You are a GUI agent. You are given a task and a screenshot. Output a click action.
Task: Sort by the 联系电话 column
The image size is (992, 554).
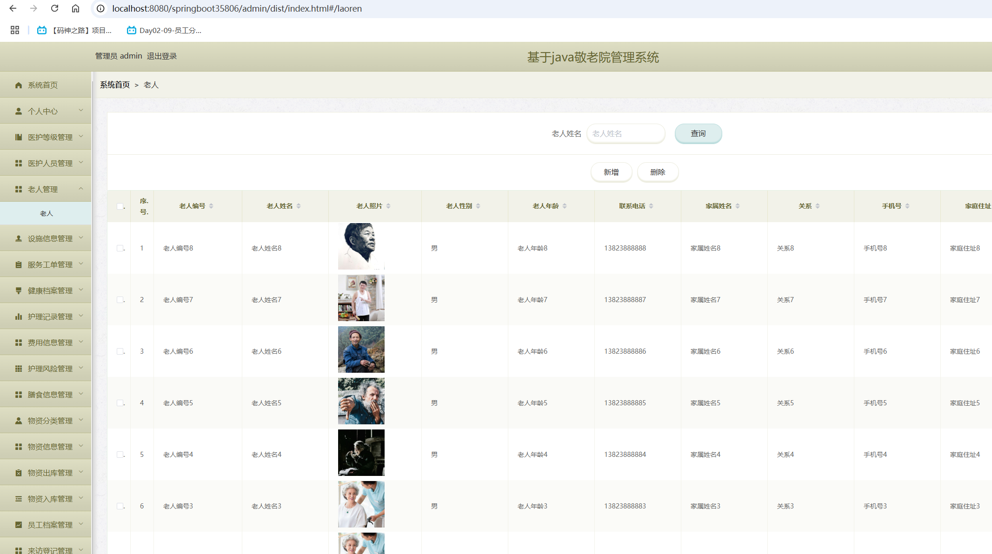pos(651,206)
